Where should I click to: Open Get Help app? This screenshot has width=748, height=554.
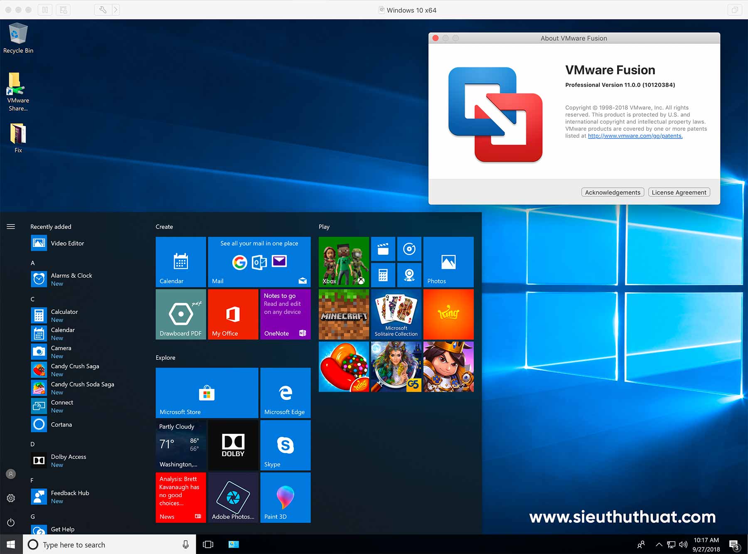pyautogui.click(x=87, y=529)
